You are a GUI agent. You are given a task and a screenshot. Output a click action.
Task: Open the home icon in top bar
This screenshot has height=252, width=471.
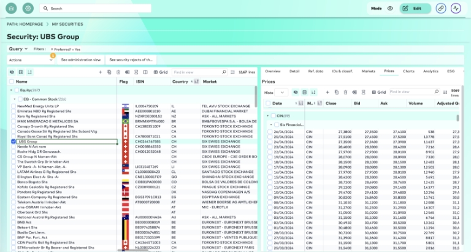pos(11,9)
